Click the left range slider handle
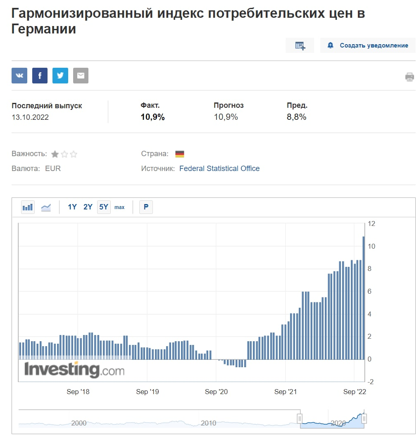419x442 pixels. click(x=300, y=419)
